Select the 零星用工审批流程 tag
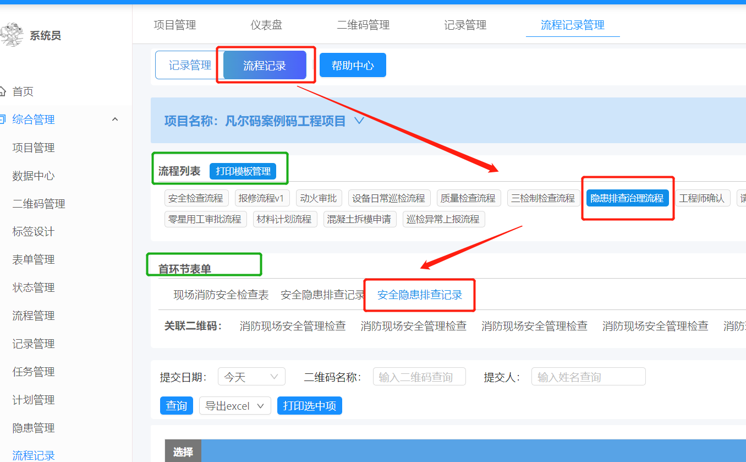This screenshot has height=462, width=746. point(206,219)
